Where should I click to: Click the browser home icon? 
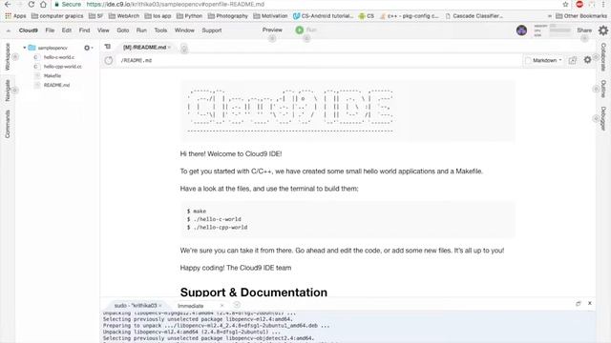pyautogui.click(x=43, y=4)
